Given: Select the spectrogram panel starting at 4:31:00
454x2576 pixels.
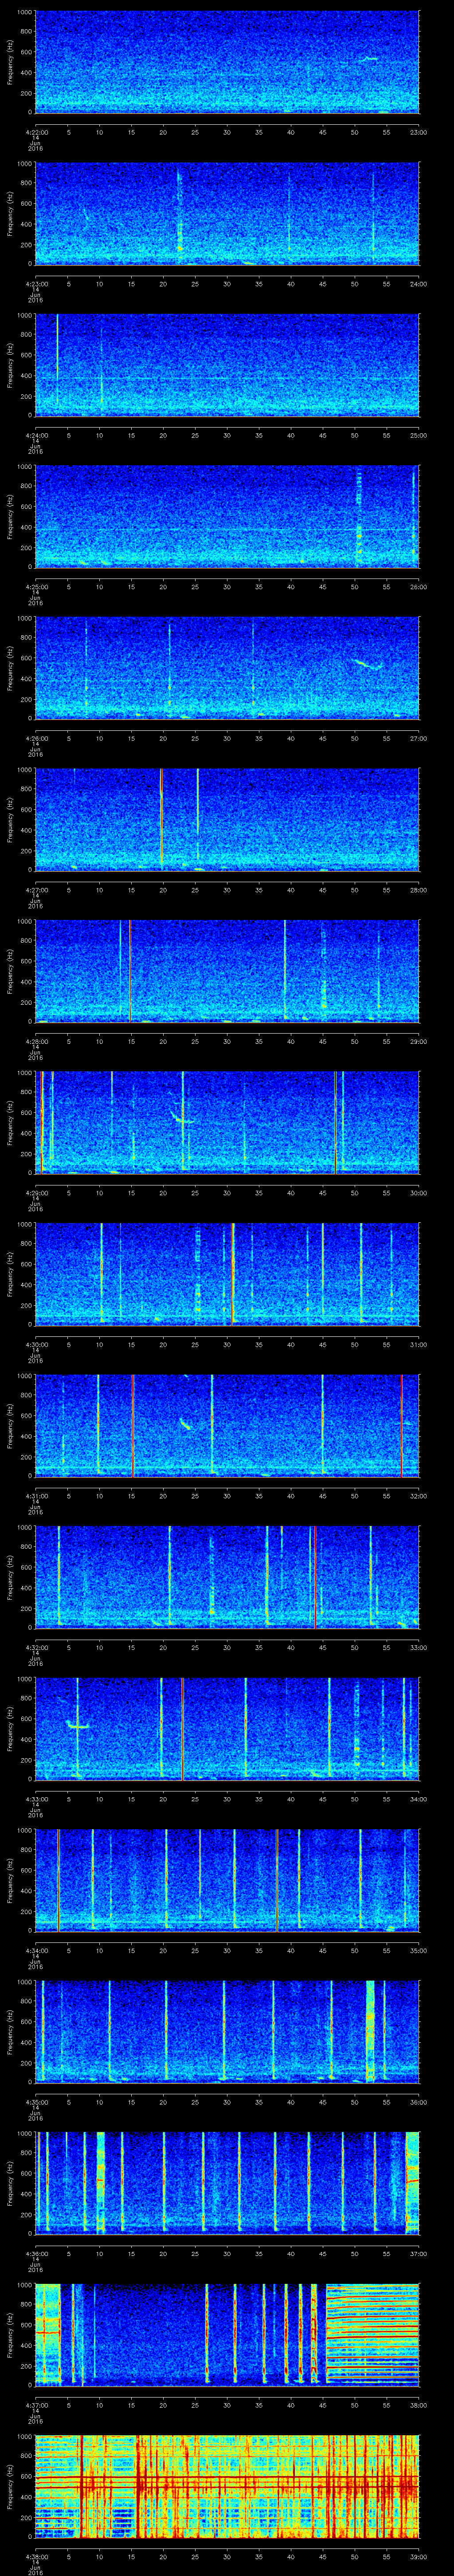Looking at the screenshot, I should click(x=227, y=1425).
